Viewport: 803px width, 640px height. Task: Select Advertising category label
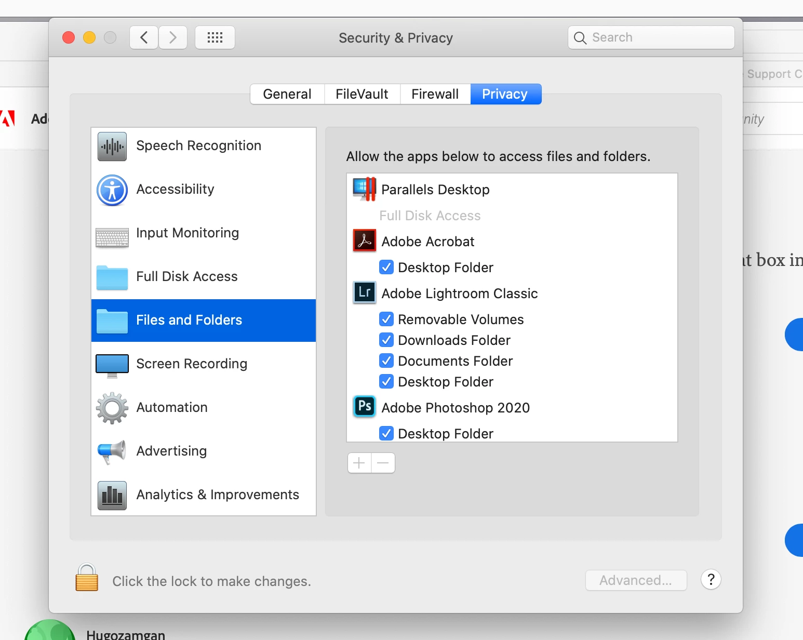click(x=171, y=451)
